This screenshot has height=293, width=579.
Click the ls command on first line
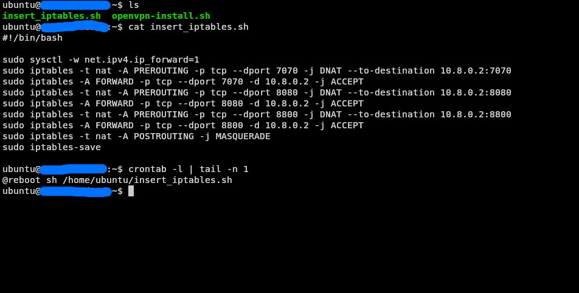coord(134,5)
